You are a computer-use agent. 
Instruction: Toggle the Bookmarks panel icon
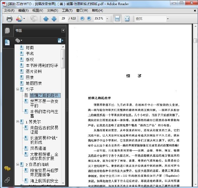click(x=7, y=43)
